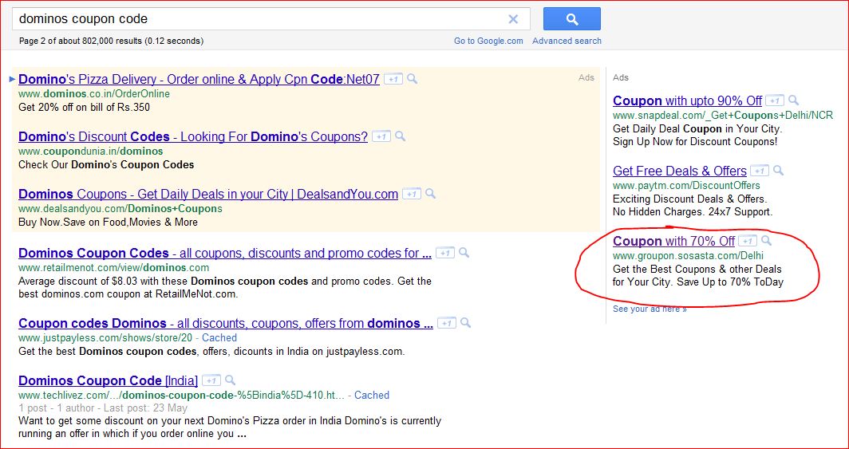Open Domino's Pizza Delivery order online ad title
This screenshot has width=849, height=449.
(199, 79)
